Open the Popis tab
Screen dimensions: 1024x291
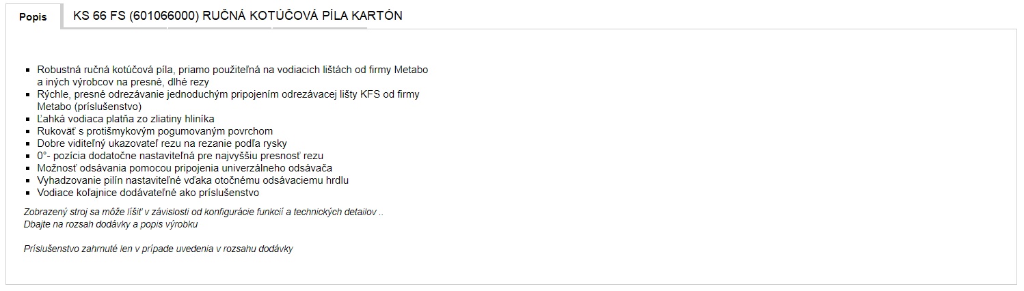pyautogui.click(x=33, y=17)
